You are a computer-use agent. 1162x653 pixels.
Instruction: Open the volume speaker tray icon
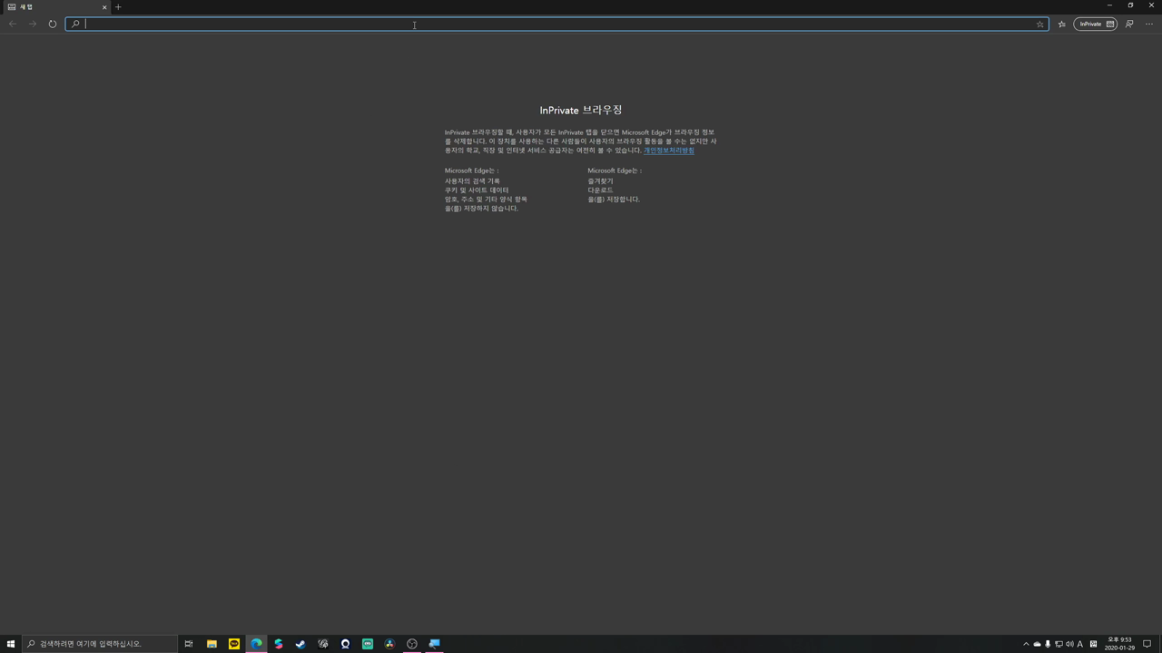pyautogui.click(x=1069, y=644)
